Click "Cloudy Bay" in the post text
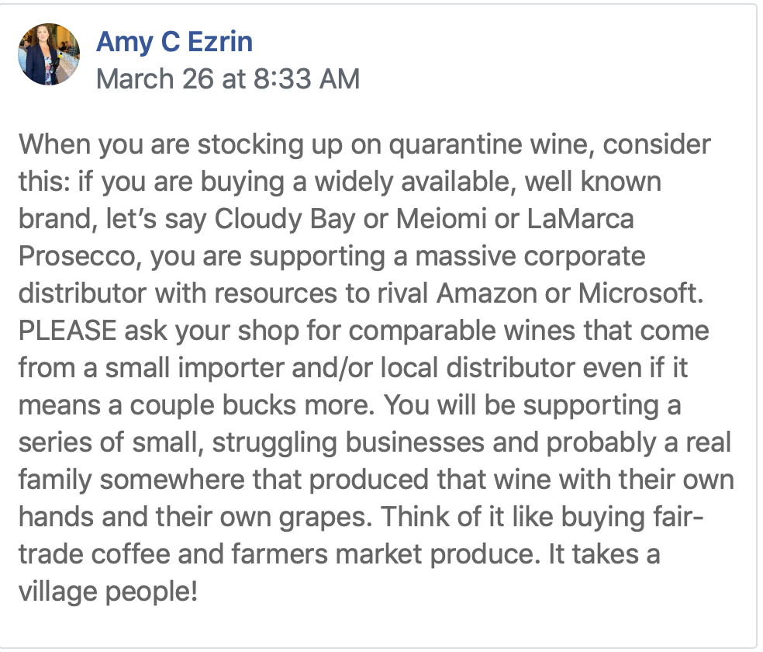Image resolution: width=763 pixels, height=652 pixels. pyautogui.click(x=285, y=220)
